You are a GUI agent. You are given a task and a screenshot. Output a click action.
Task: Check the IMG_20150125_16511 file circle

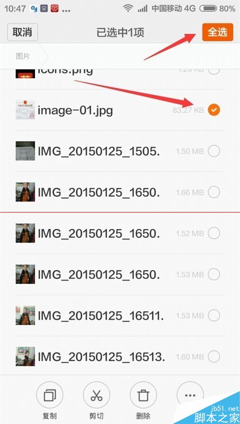pyautogui.click(x=214, y=315)
